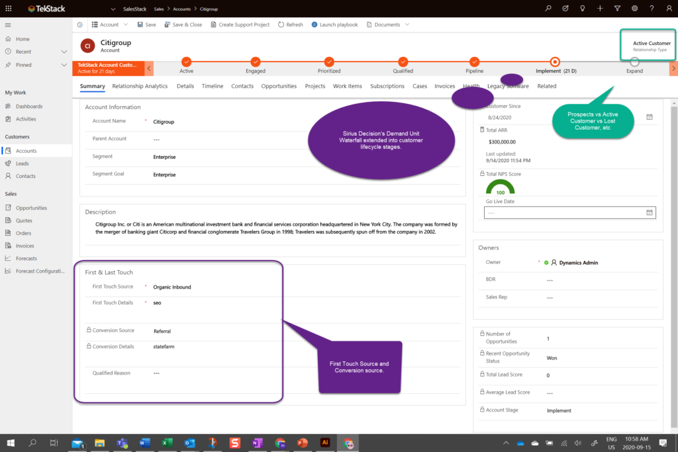Viewport: 678px width, 452px height.
Task: Click the Dynamics Admin owner link
Action: click(x=578, y=263)
